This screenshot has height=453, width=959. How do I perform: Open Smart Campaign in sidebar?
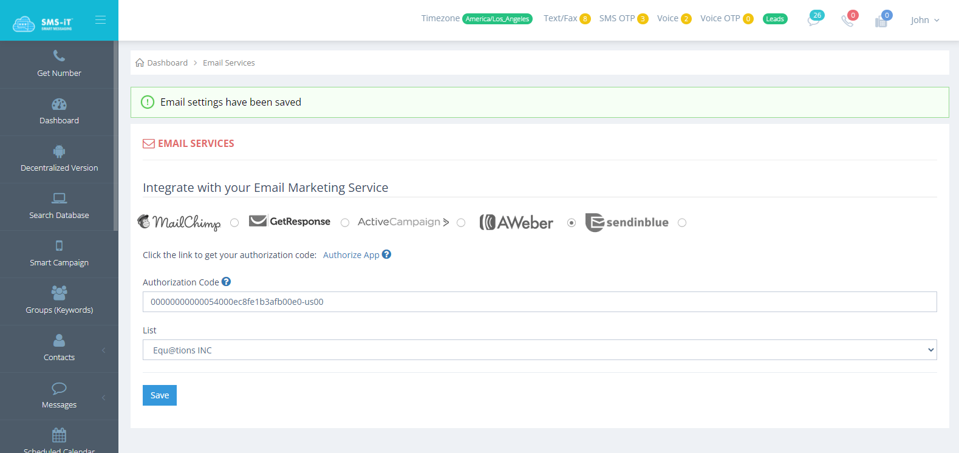pos(59,262)
